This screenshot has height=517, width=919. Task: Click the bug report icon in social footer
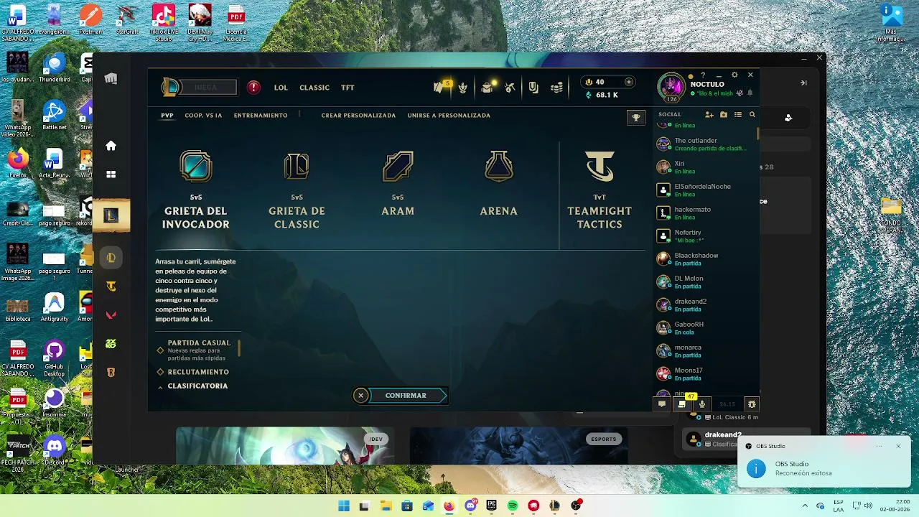752,404
